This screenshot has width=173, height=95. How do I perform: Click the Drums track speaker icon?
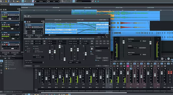(9, 35)
